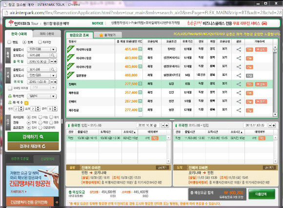The image size is (283, 208).
Task: Click the last-minute ticket promotional banner image
Action: (x=32, y=181)
